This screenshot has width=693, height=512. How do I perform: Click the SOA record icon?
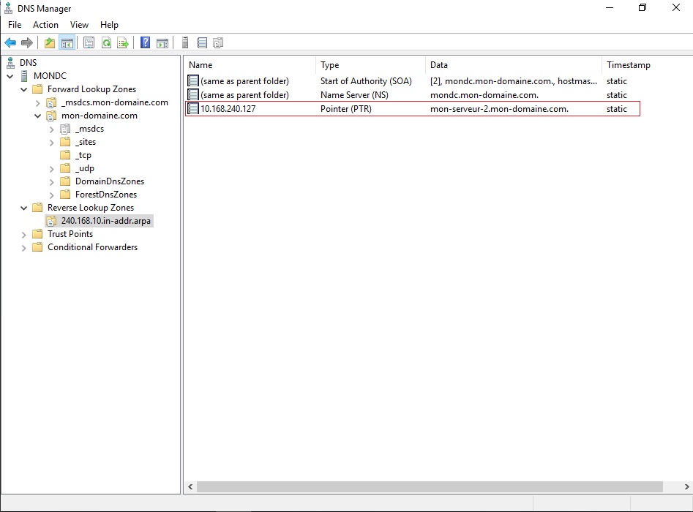coord(193,81)
